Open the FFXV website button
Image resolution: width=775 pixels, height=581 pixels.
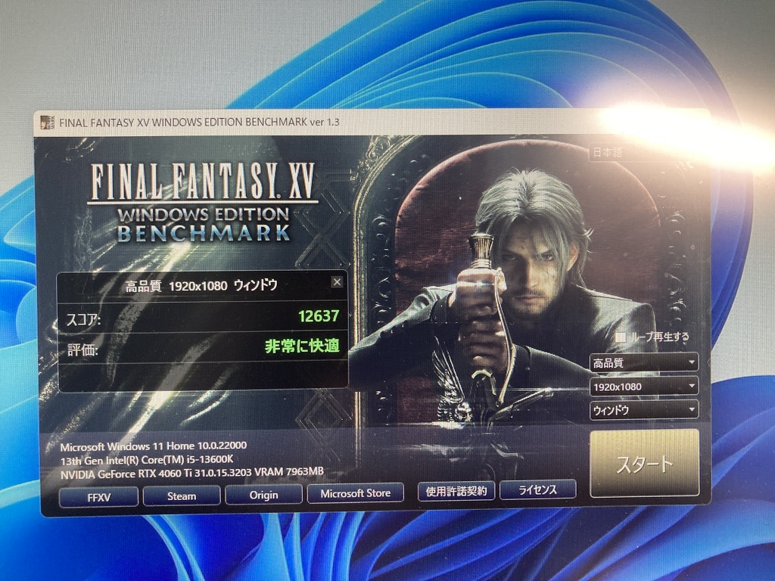pyautogui.click(x=99, y=497)
